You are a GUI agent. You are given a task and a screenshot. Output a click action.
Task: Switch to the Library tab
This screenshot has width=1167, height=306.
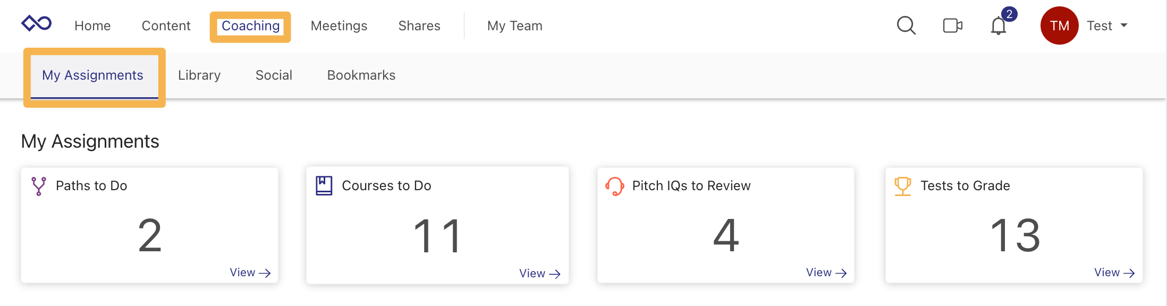[199, 75]
